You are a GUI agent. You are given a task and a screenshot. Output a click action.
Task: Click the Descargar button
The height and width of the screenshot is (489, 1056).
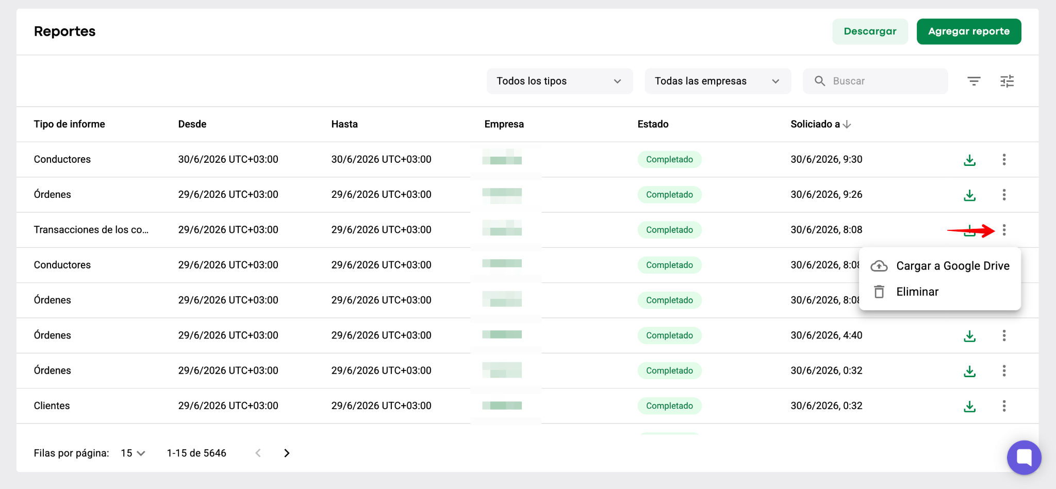click(x=870, y=31)
